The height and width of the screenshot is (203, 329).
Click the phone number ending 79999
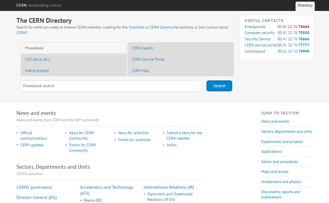click(293, 51)
